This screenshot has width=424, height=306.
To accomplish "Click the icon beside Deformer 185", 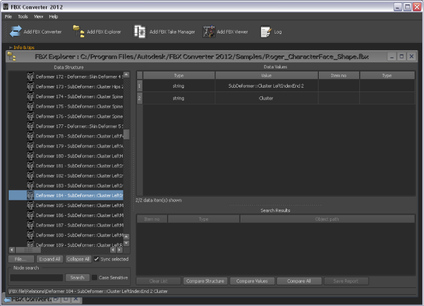I will [x=31, y=205].
